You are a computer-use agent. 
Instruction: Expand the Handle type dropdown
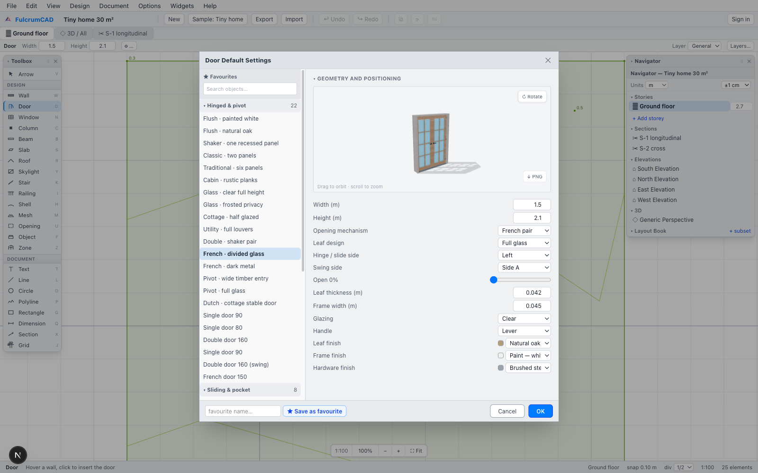pos(524,331)
